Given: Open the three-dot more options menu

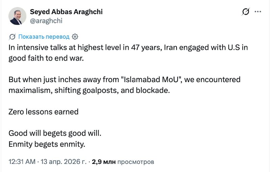Looking at the screenshot, I should 258,12.
